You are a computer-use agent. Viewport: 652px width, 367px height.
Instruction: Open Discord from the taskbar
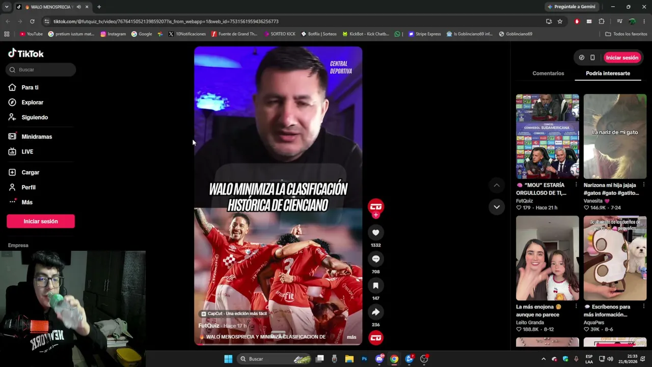(379, 359)
